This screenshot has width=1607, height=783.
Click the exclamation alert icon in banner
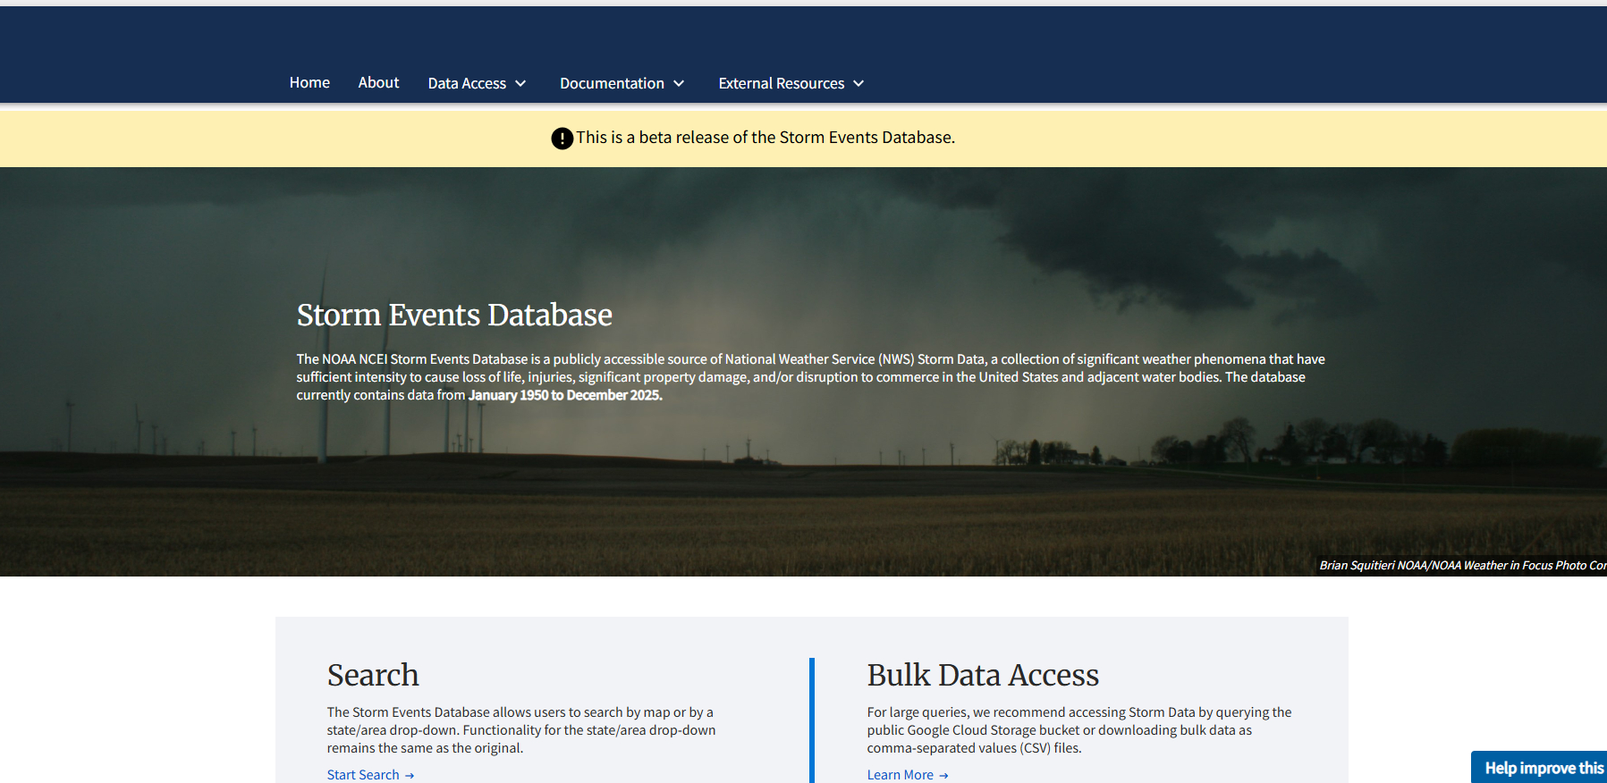click(562, 139)
